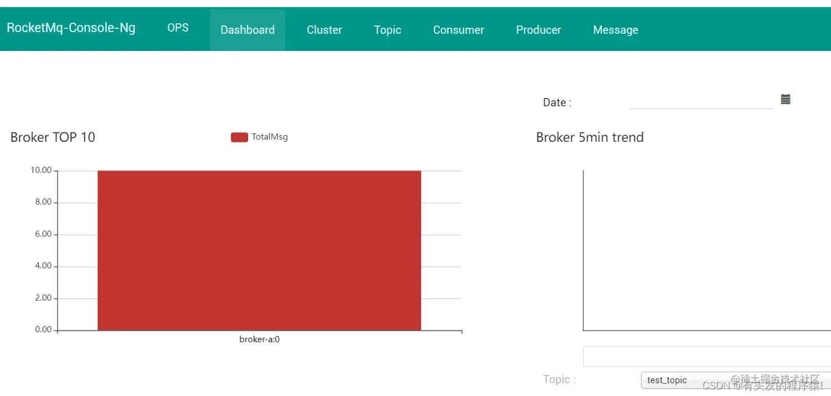831x396 pixels.
Task: Click the broker-a:0 red bar
Action: point(259,250)
